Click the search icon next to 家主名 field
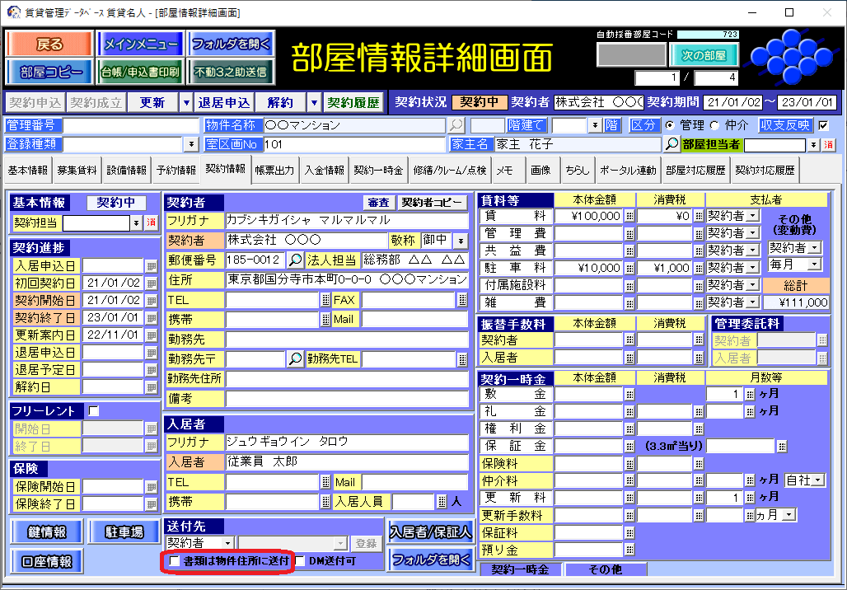Viewport: 847px width, 590px height. pyautogui.click(x=672, y=144)
